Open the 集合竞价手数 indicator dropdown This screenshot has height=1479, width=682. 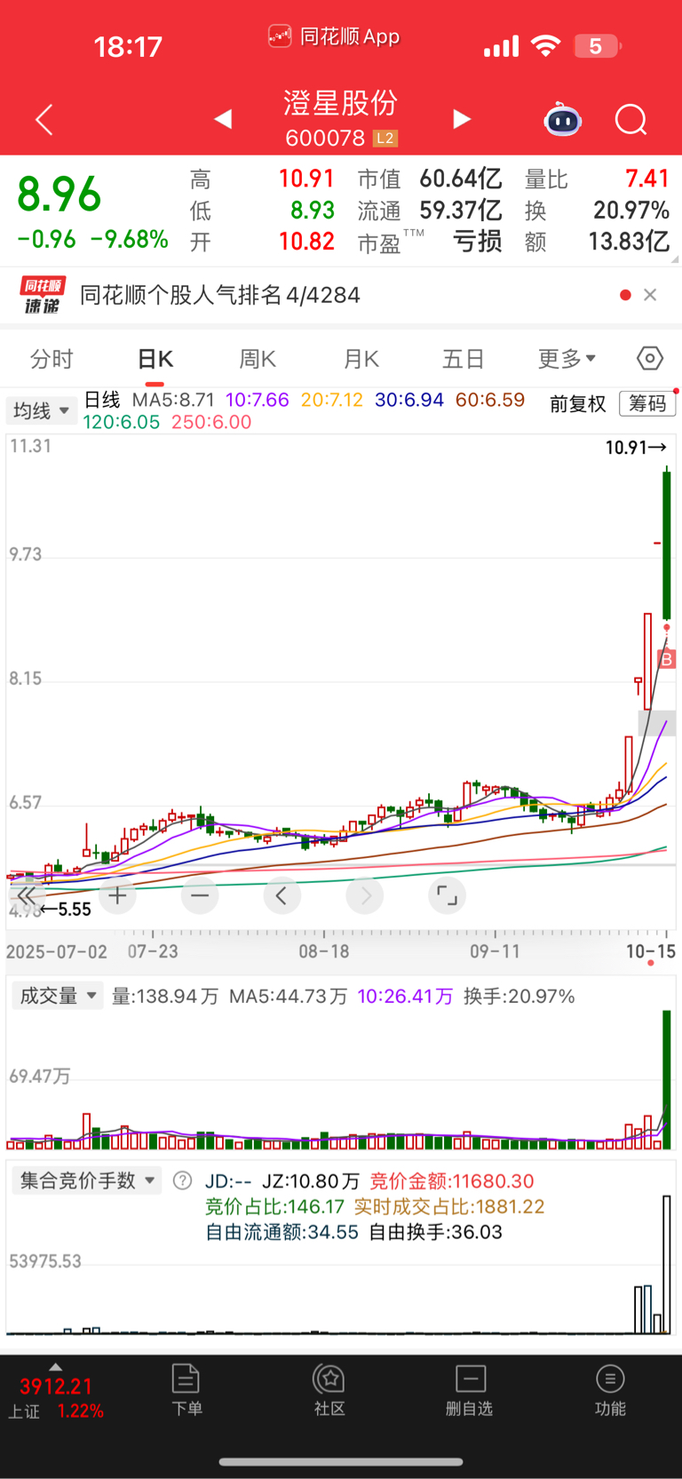point(87,1181)
